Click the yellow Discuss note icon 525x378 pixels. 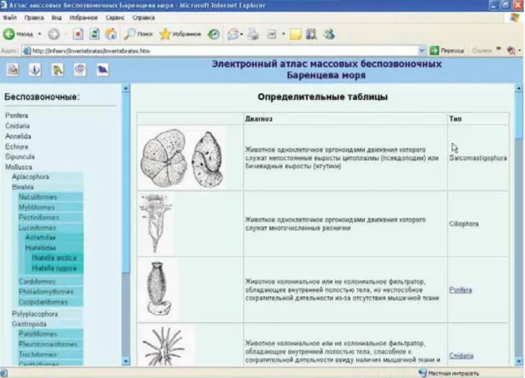(x=295, y=34)
